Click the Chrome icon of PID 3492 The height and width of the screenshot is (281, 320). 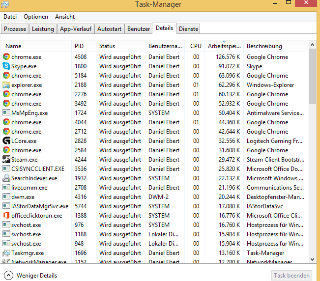tap(6, 104)
